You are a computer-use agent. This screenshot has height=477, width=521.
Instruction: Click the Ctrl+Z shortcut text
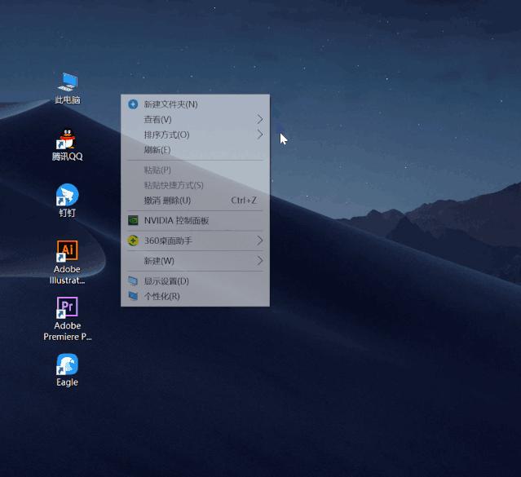(x=244, y=201)
